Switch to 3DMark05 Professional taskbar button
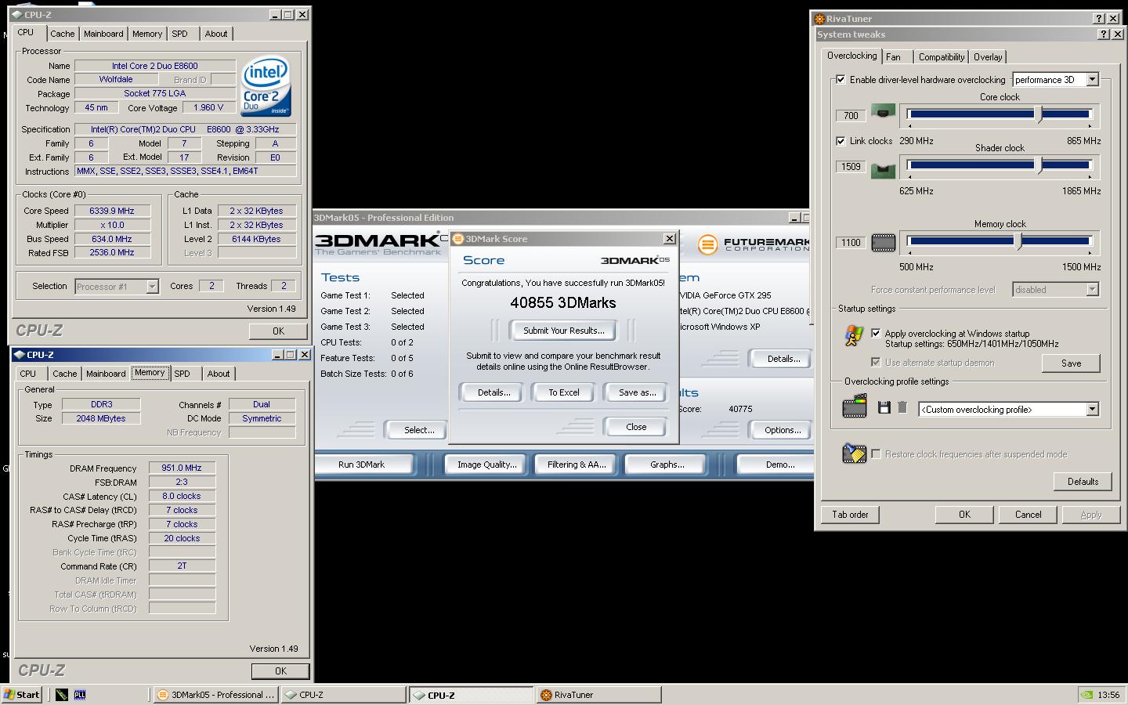1128x705 pixels. [x=215, y=695]
